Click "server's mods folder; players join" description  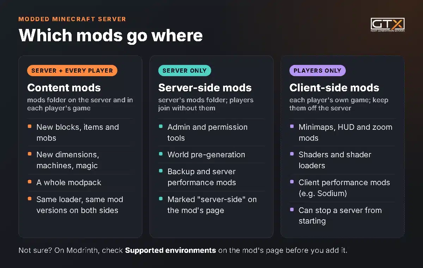point(206,104)
